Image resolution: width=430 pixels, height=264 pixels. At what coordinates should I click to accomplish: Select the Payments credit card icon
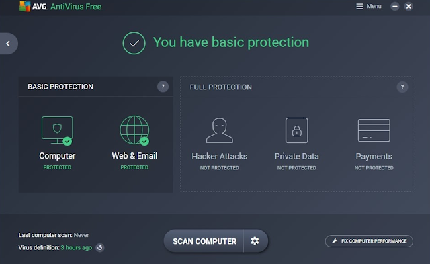tap(374, 130)
